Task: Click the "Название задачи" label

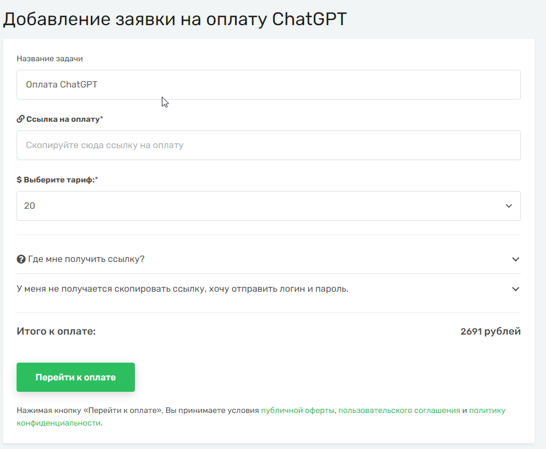Action: coord(50,58)
